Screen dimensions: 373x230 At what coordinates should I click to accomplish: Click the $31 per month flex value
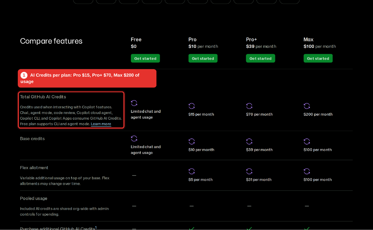[x=259, y=179]
